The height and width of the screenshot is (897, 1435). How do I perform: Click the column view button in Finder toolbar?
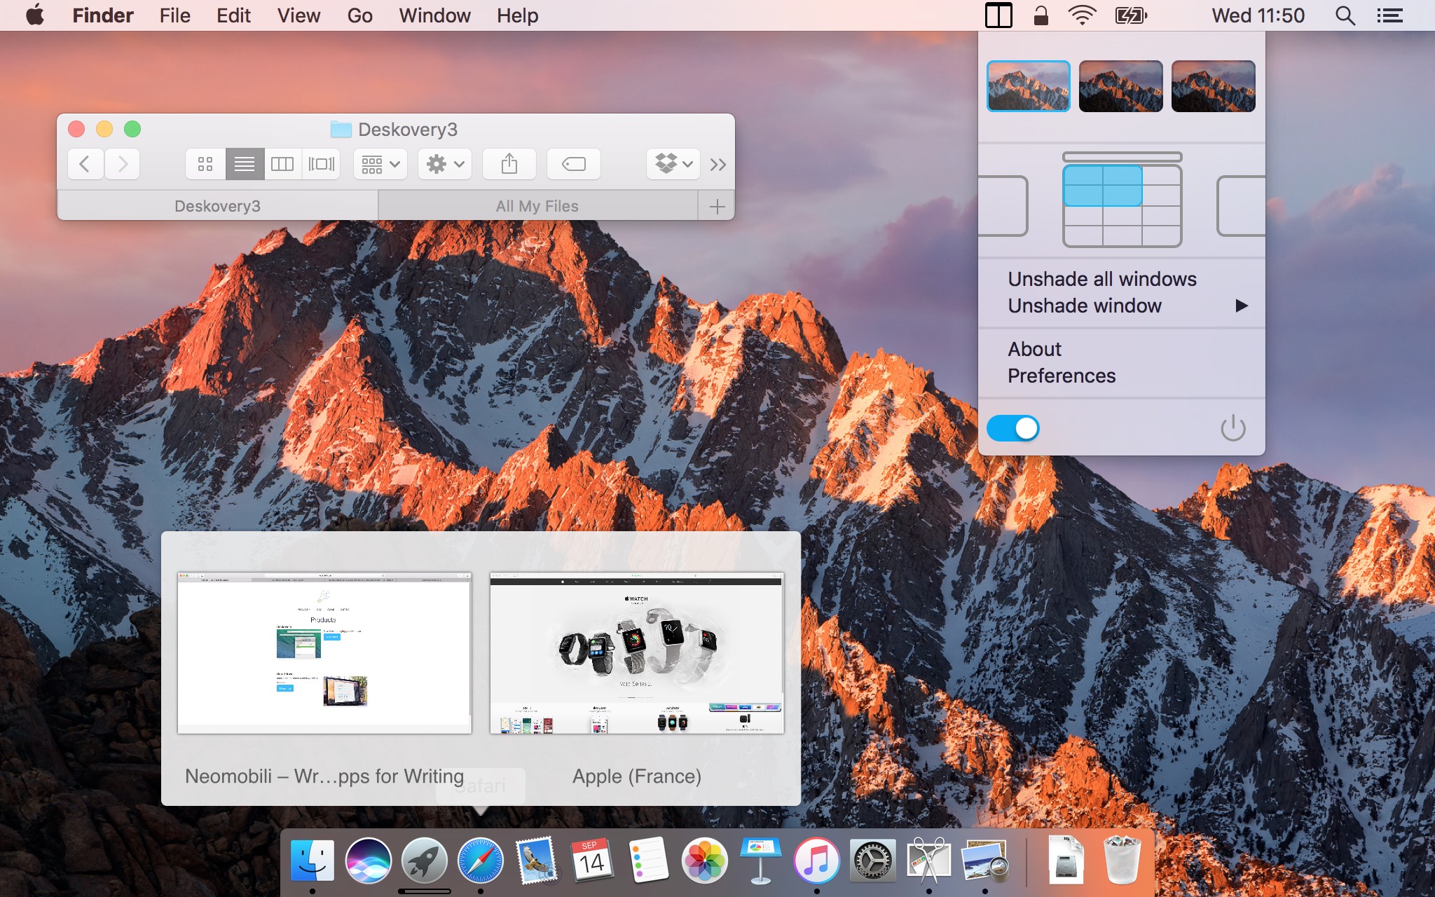point(281,164)
